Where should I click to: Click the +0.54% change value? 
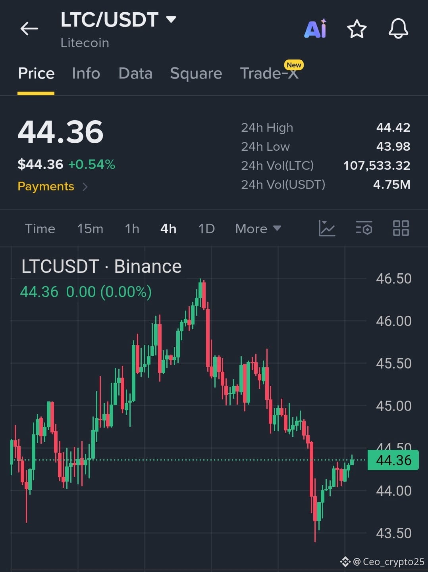pos(92,164)
